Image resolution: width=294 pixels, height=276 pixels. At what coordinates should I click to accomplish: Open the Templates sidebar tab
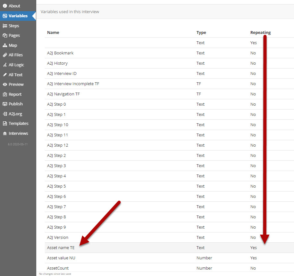[18, 124]
